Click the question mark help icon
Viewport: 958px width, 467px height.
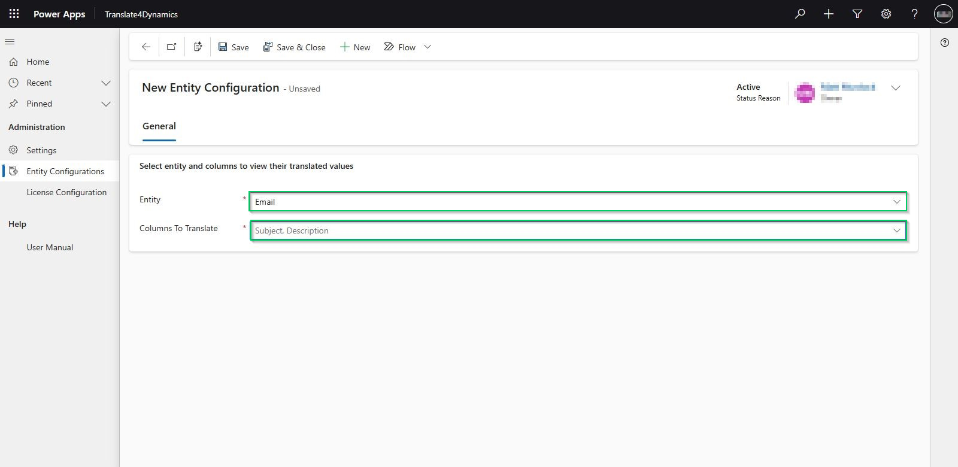[914, 14]
